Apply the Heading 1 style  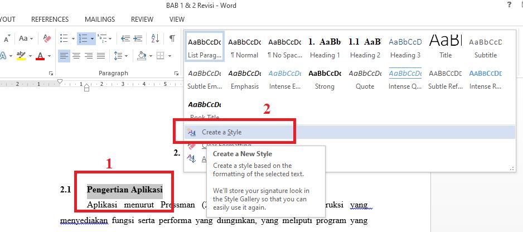pyautogui.click(x=325, y=47)
